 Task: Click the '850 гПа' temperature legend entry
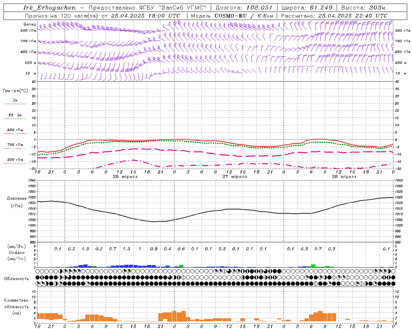15,130
